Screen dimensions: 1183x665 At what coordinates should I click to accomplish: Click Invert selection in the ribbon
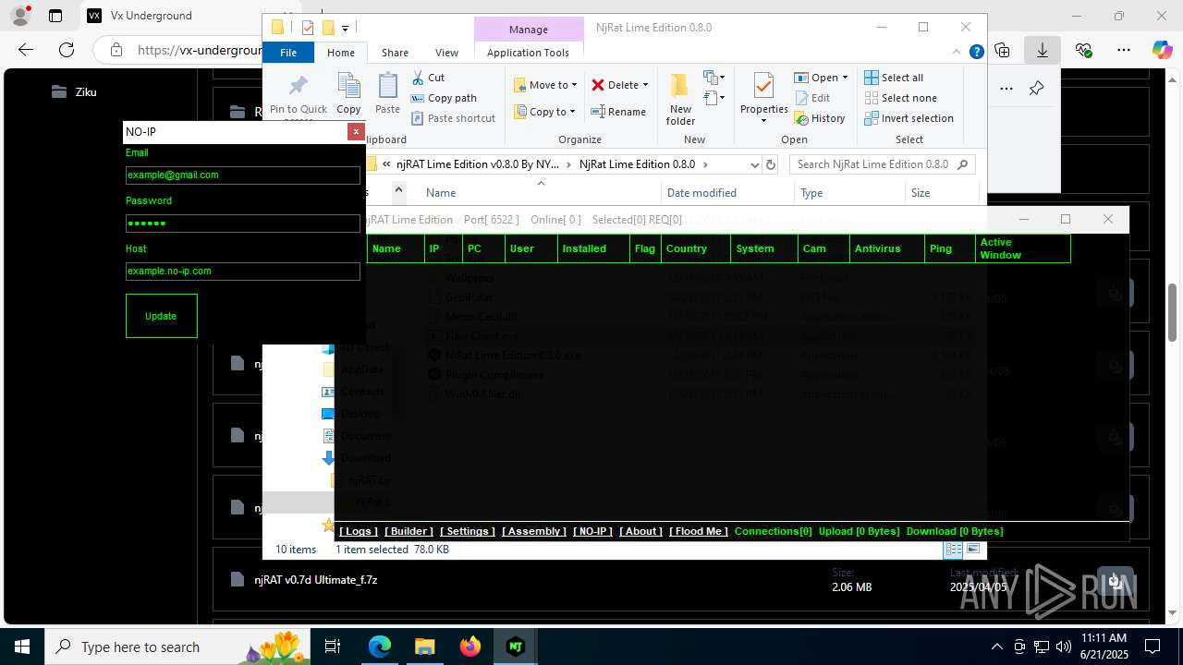909,118
